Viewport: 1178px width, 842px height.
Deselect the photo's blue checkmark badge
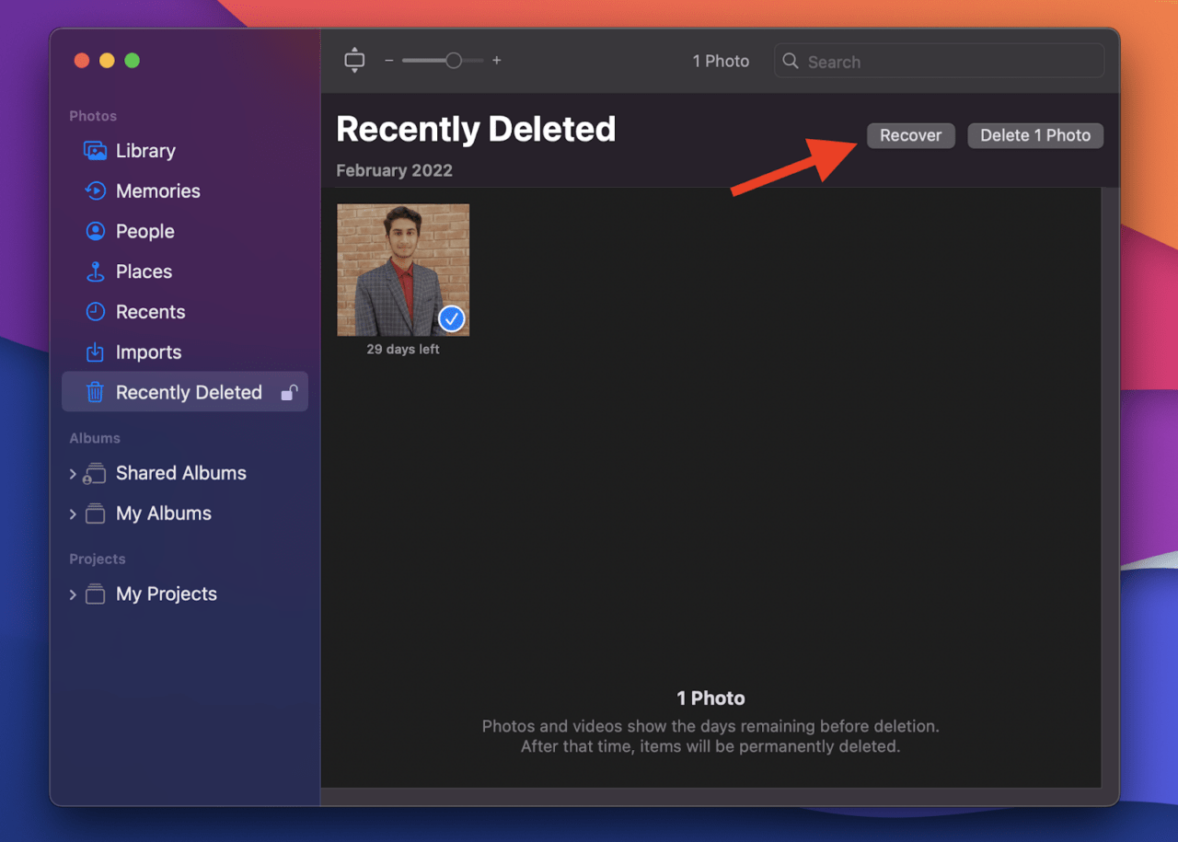451,319
